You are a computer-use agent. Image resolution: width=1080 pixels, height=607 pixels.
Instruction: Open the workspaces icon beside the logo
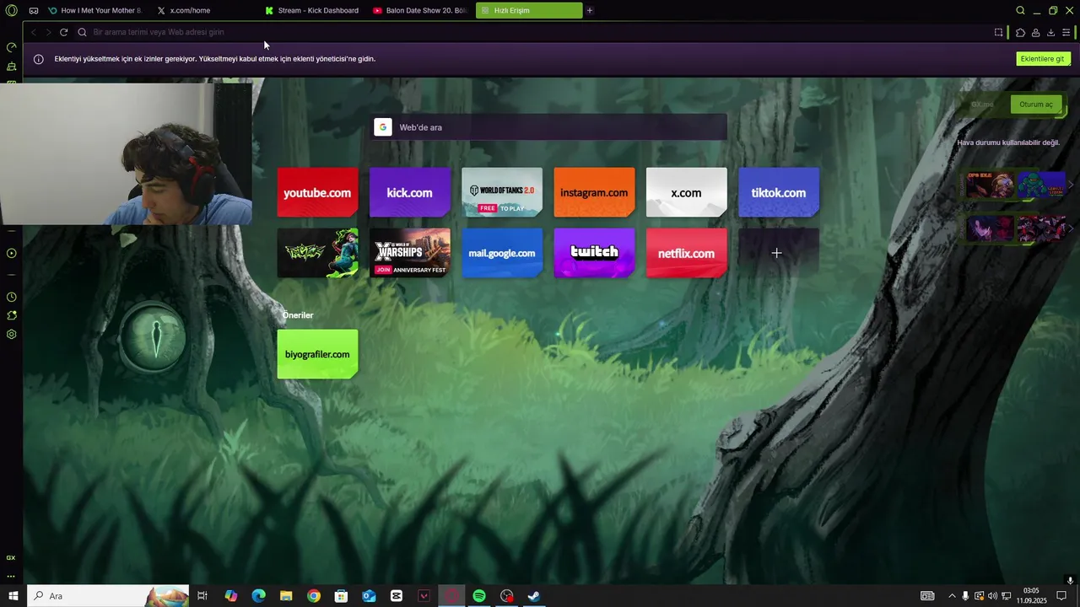click(x=33, y=10)
